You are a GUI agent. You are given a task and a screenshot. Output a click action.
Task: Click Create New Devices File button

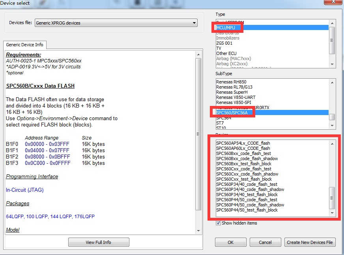coord(310,242)
